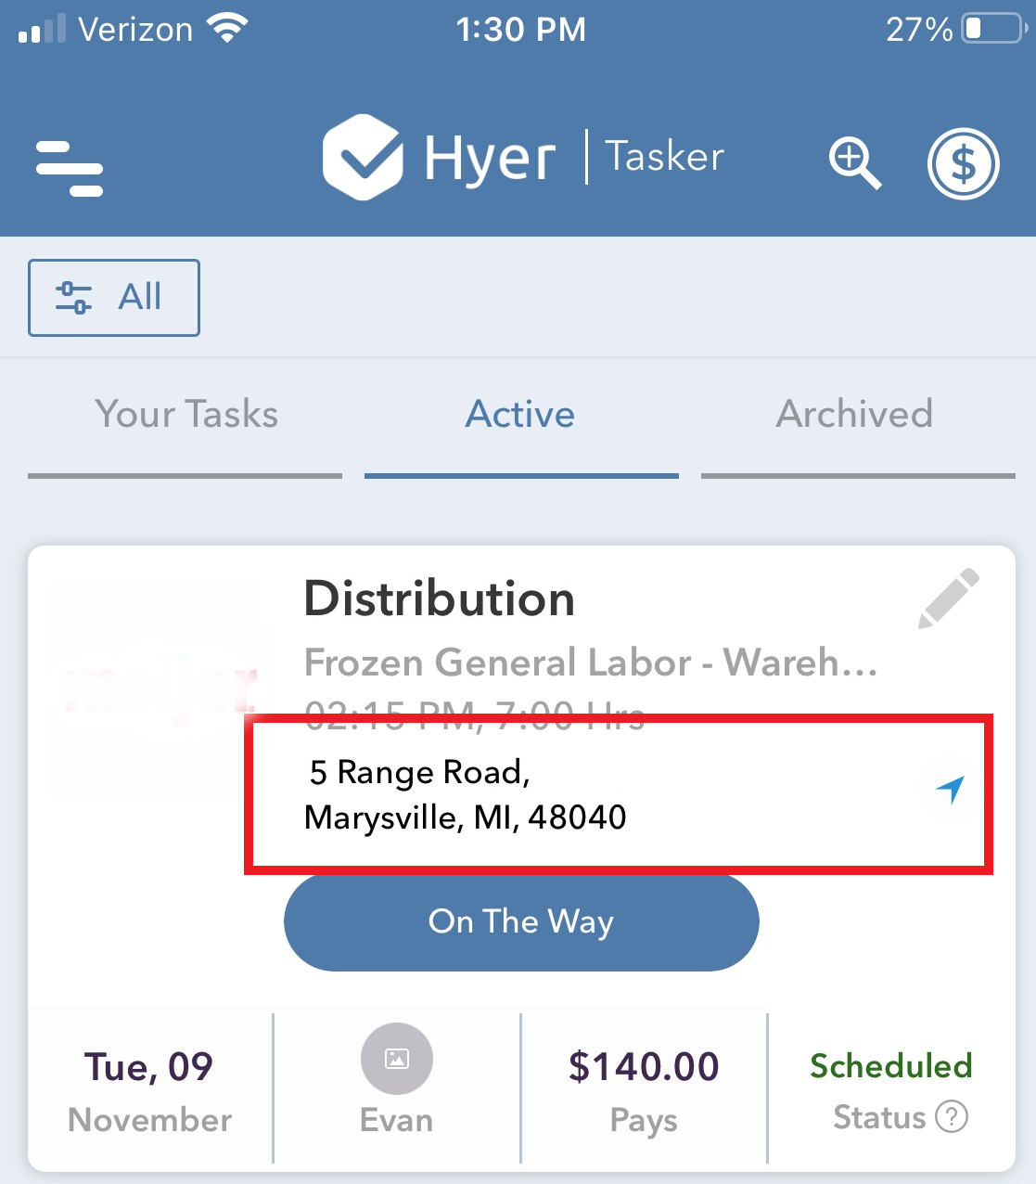The image size is (1036, 1184).
Task: Tap the question mark beside Status
Action: (952, 1116)
